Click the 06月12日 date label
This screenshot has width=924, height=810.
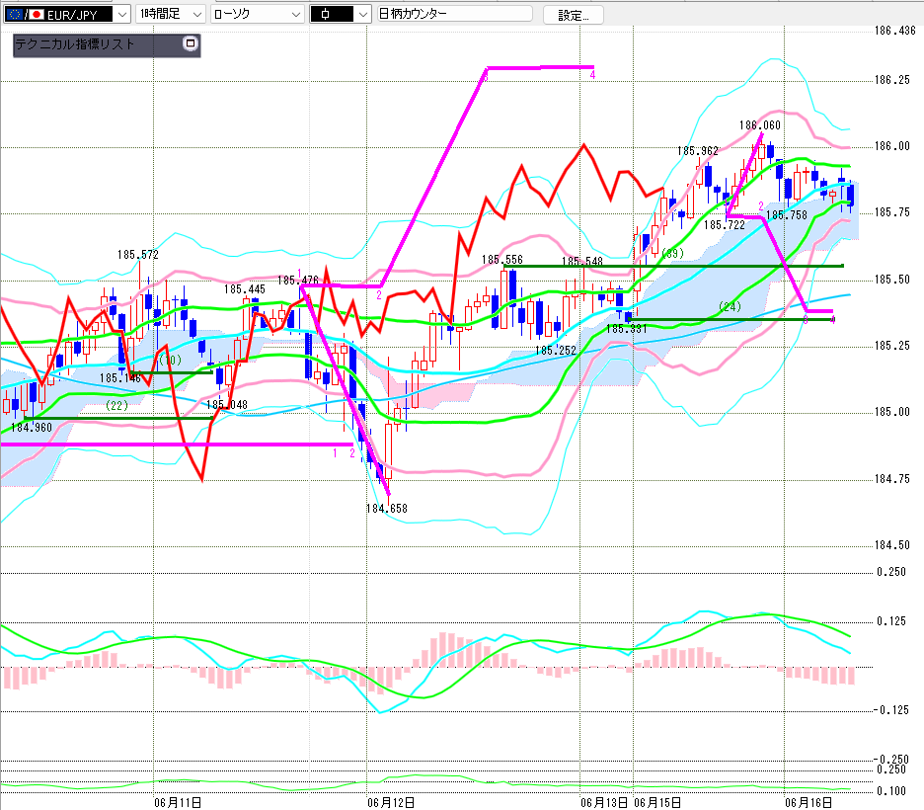pos(391,802)
